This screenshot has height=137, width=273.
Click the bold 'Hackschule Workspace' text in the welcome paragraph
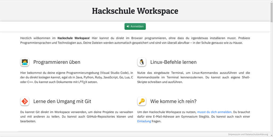[73, 38]
